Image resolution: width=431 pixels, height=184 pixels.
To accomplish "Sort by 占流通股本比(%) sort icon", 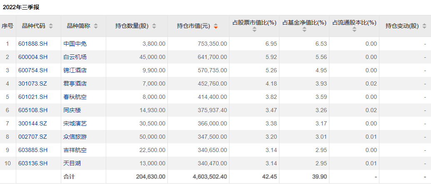I will coord(354,29).
